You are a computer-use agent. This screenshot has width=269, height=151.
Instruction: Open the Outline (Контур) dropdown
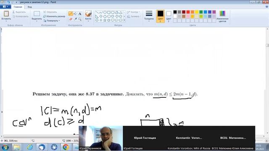point(134,12)
